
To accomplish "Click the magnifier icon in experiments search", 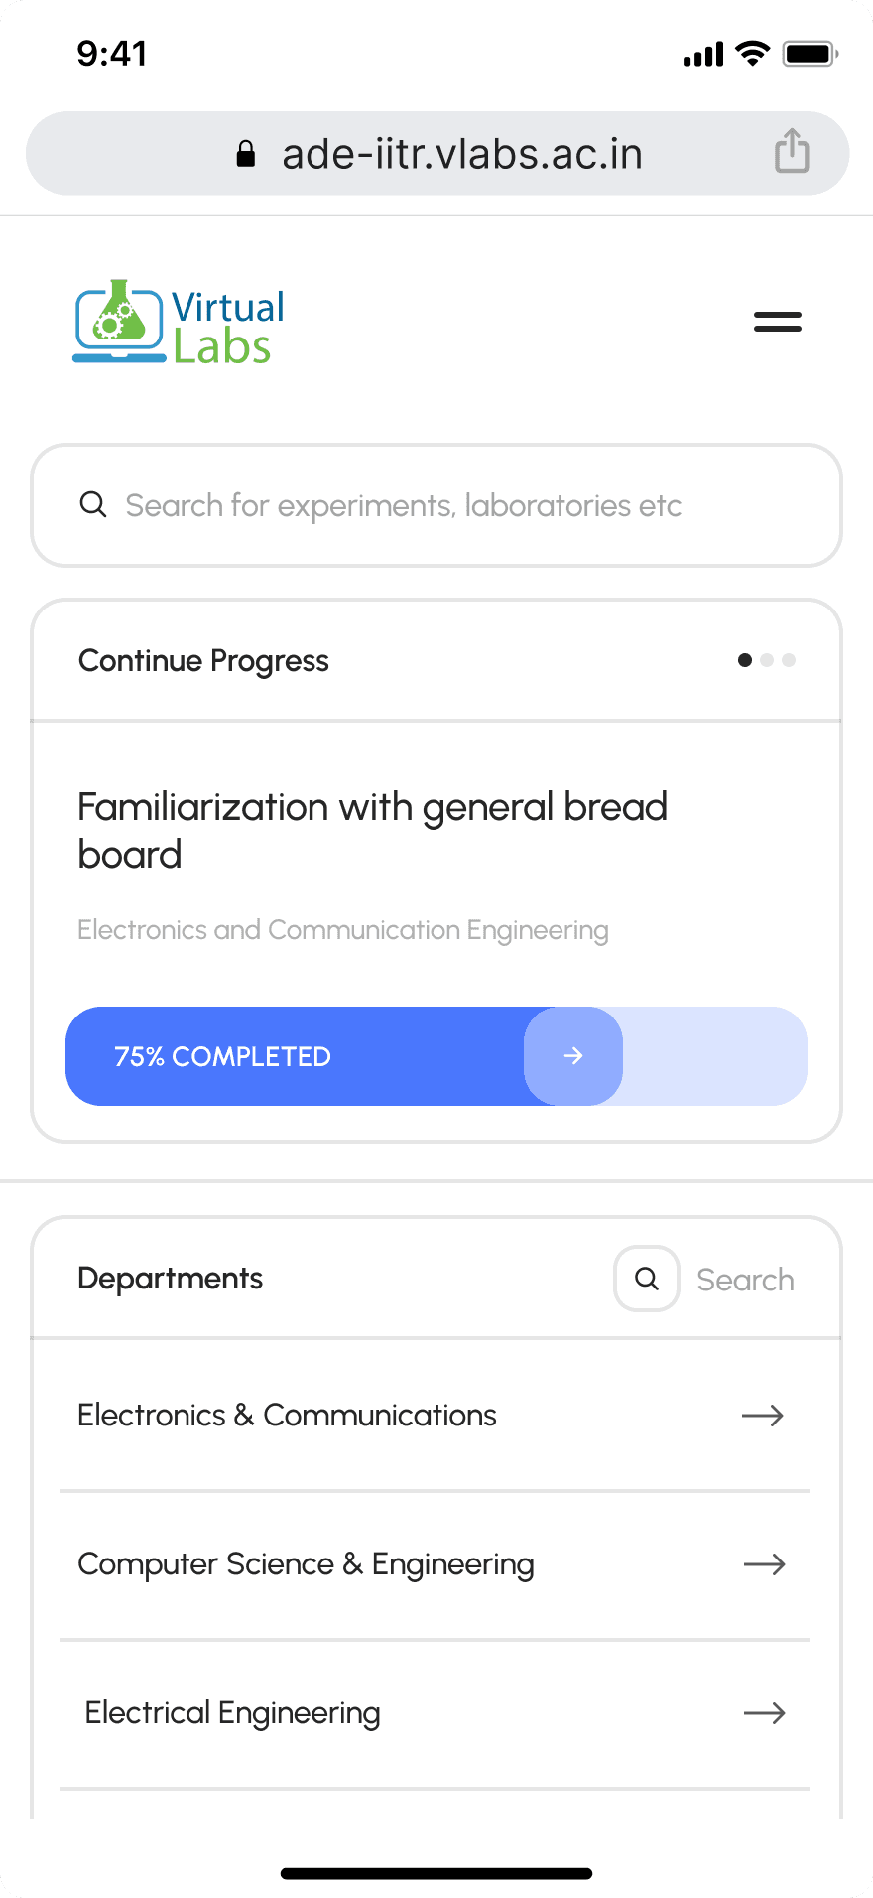I will click(93, 504).
